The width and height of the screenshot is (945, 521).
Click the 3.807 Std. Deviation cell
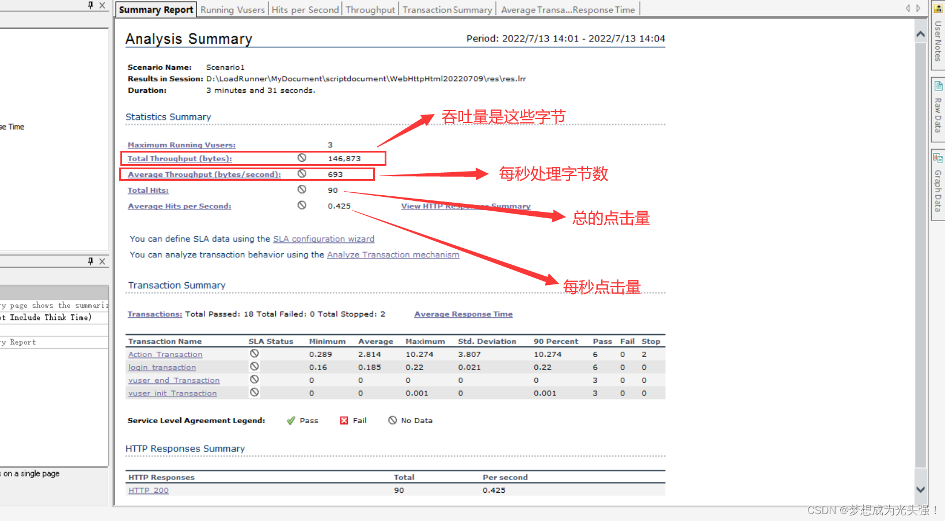click(469, 355)
